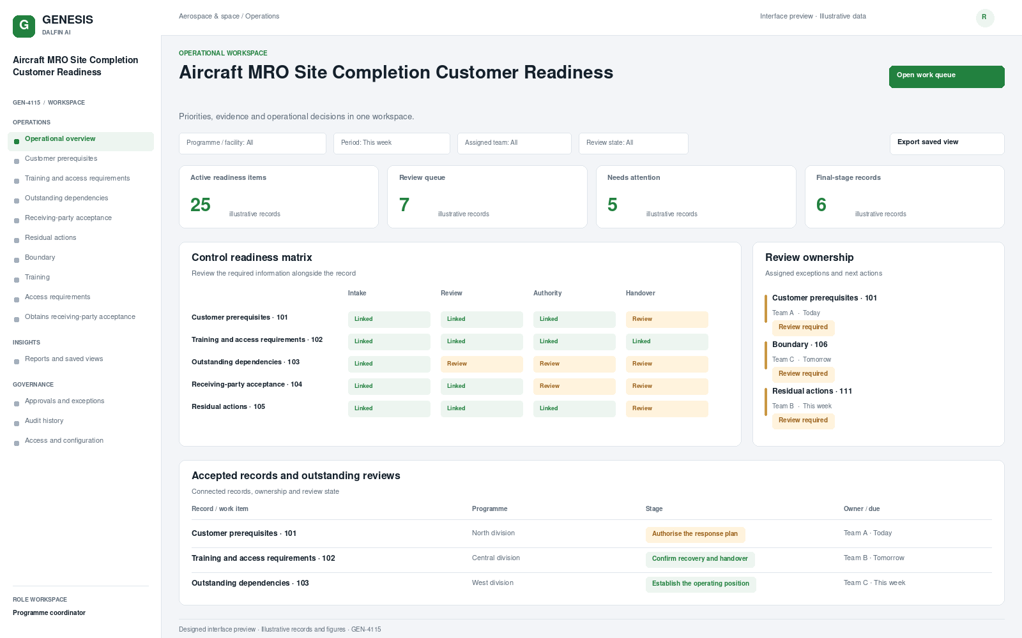This screenshot has height=638, width=1022.
Task: Click Intake Linked chip for Residual actions 105
Action: 389,409
